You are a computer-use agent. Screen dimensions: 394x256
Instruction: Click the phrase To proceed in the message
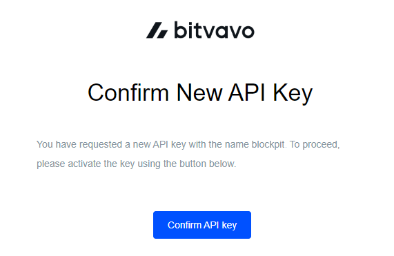(314, 145)
